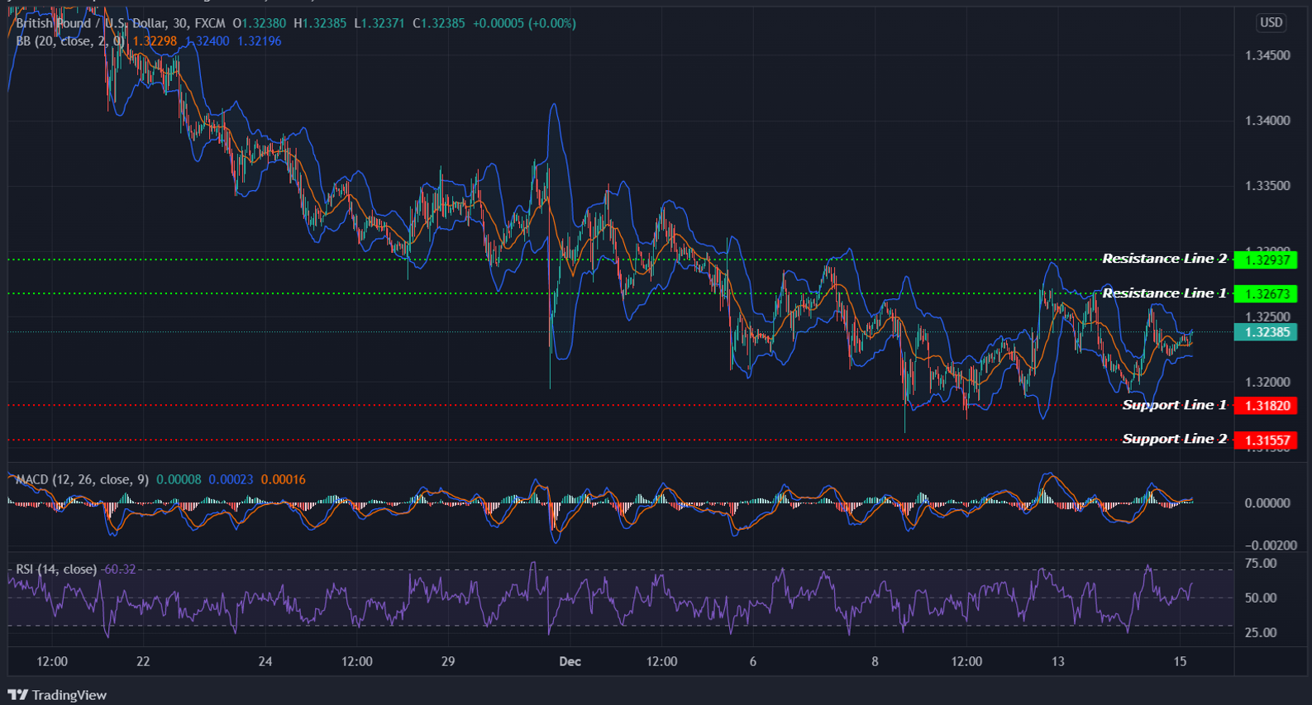1312x705 pixels.
Task: Click the USD currency button
Action: tap(1271, 22)
